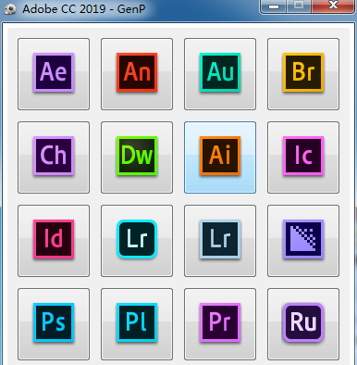Select the highlighted Illustrator (Ai) icon
Viewport: 357px width, 365px height.
(x=220, y=157)
